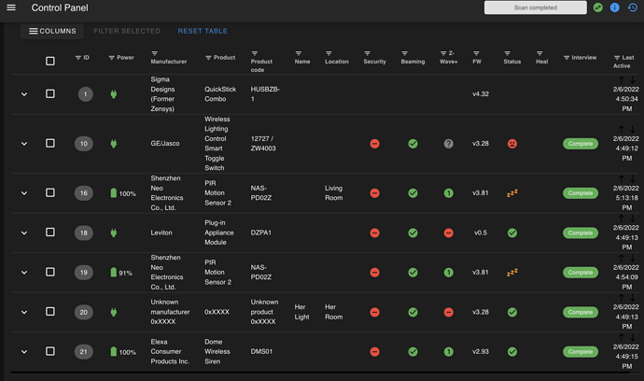Sort the table by the Interview column
This screenshot has width=644, height=381.
pos(583,58)
